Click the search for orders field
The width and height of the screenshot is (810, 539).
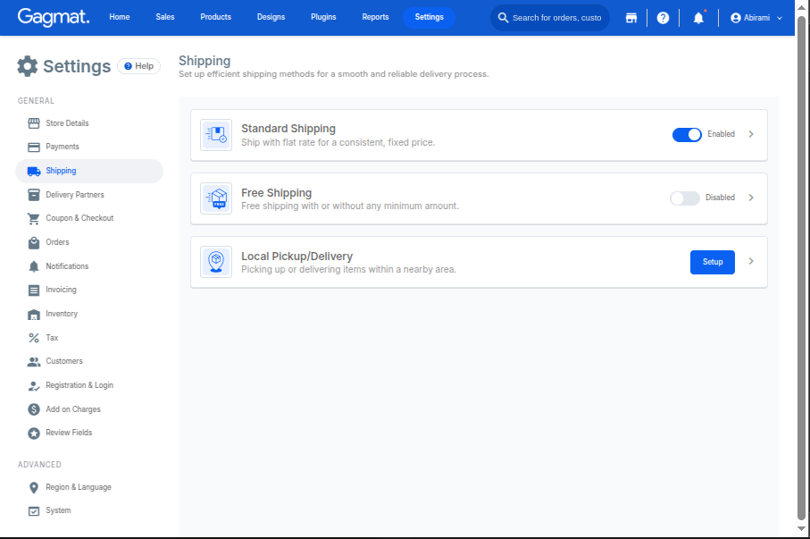pos(549,18)
